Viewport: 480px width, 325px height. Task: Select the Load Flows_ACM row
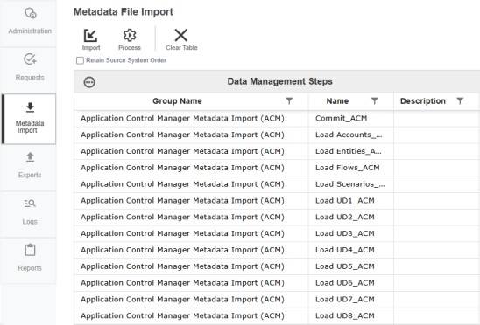click(277, 168)
